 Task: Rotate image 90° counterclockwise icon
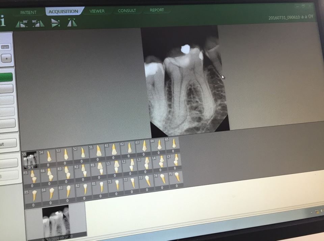tap(22, 24)
